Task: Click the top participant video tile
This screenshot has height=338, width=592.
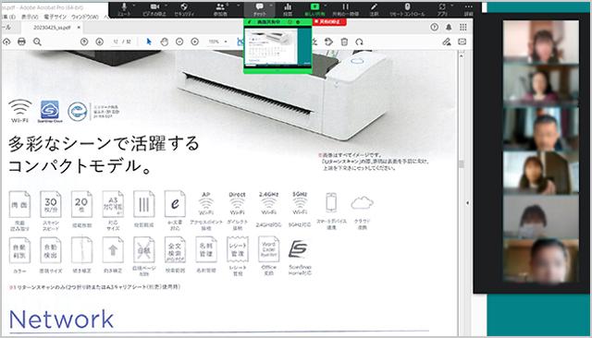Action: click(540, 42)
